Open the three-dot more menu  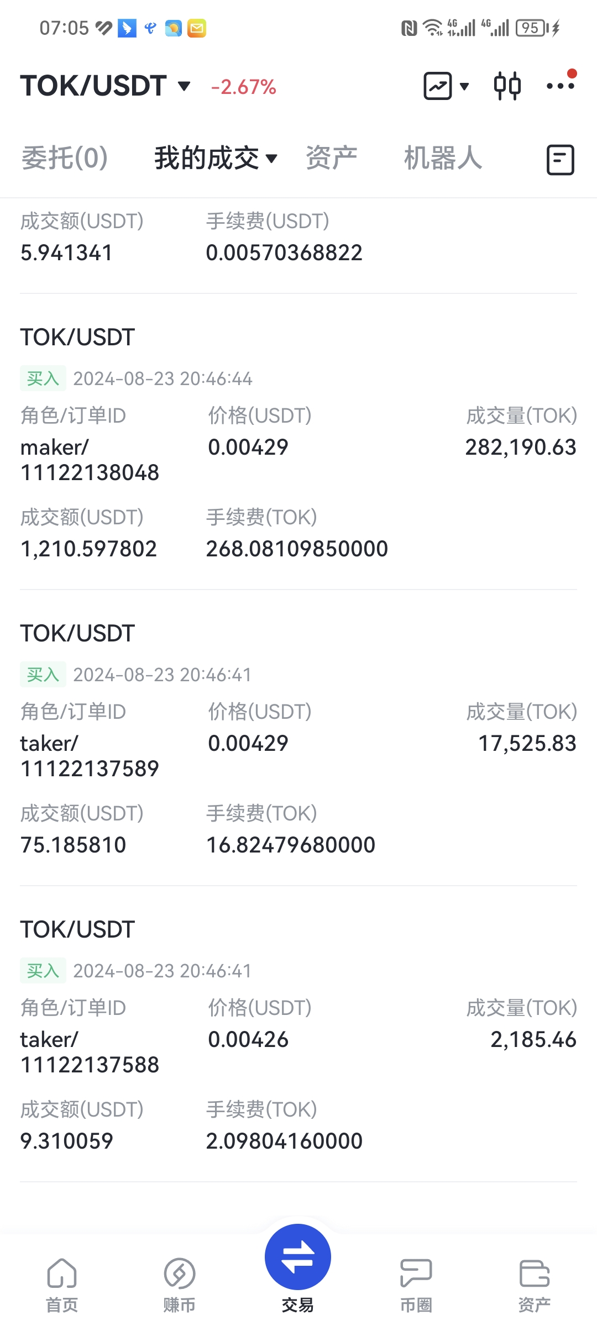(560, 86)
